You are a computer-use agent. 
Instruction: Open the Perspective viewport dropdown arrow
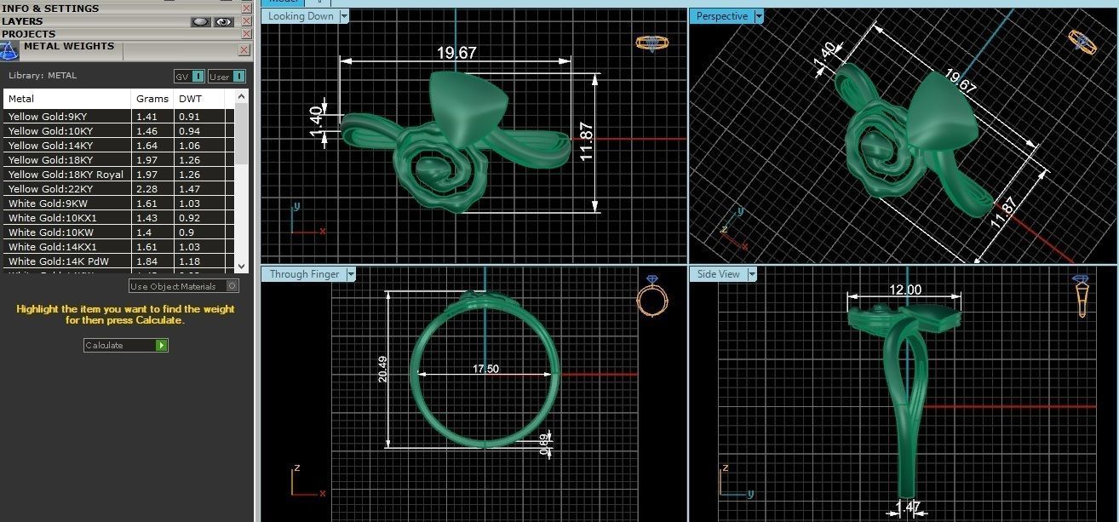tap(759, 16)
